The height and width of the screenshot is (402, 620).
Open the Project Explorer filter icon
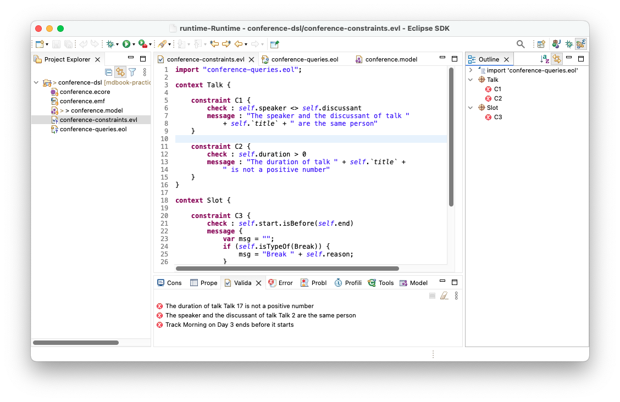coord(132,72)
